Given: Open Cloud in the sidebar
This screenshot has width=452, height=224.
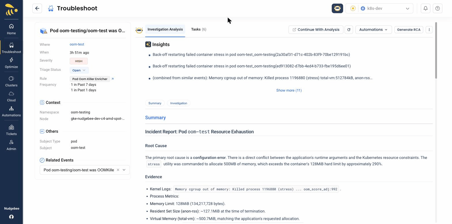Looking at the screenshot, I should [x=11, y=96].
